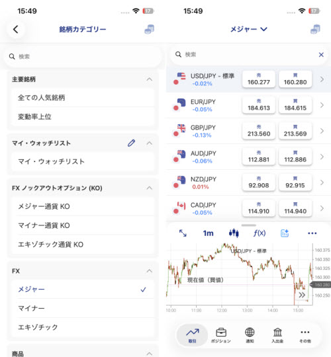Switch to 通知 globe tab

click(x=250, y=335)
